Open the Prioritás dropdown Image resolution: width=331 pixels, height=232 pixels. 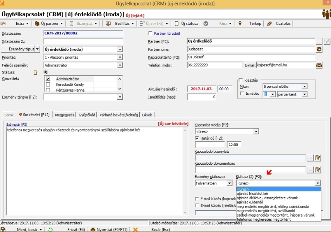[x=120, y=57]
